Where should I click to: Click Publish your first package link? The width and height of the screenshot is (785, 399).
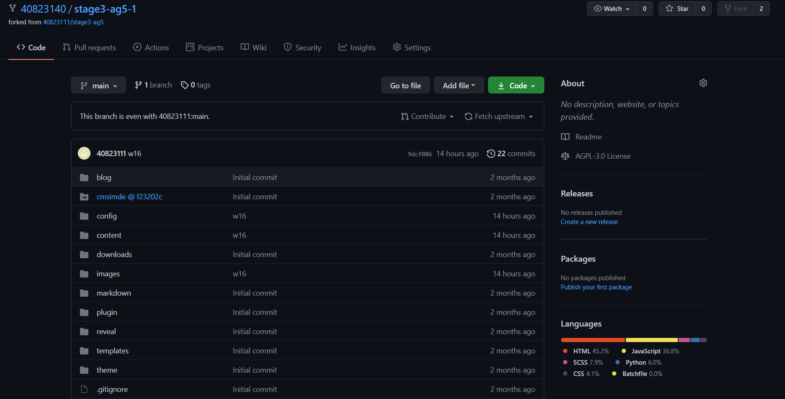coord(596,287)
